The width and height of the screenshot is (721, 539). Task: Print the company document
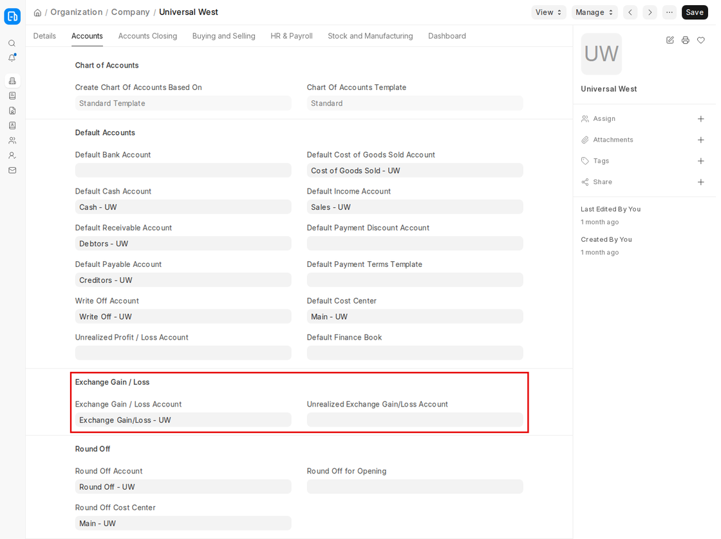[x=686, y=41]
